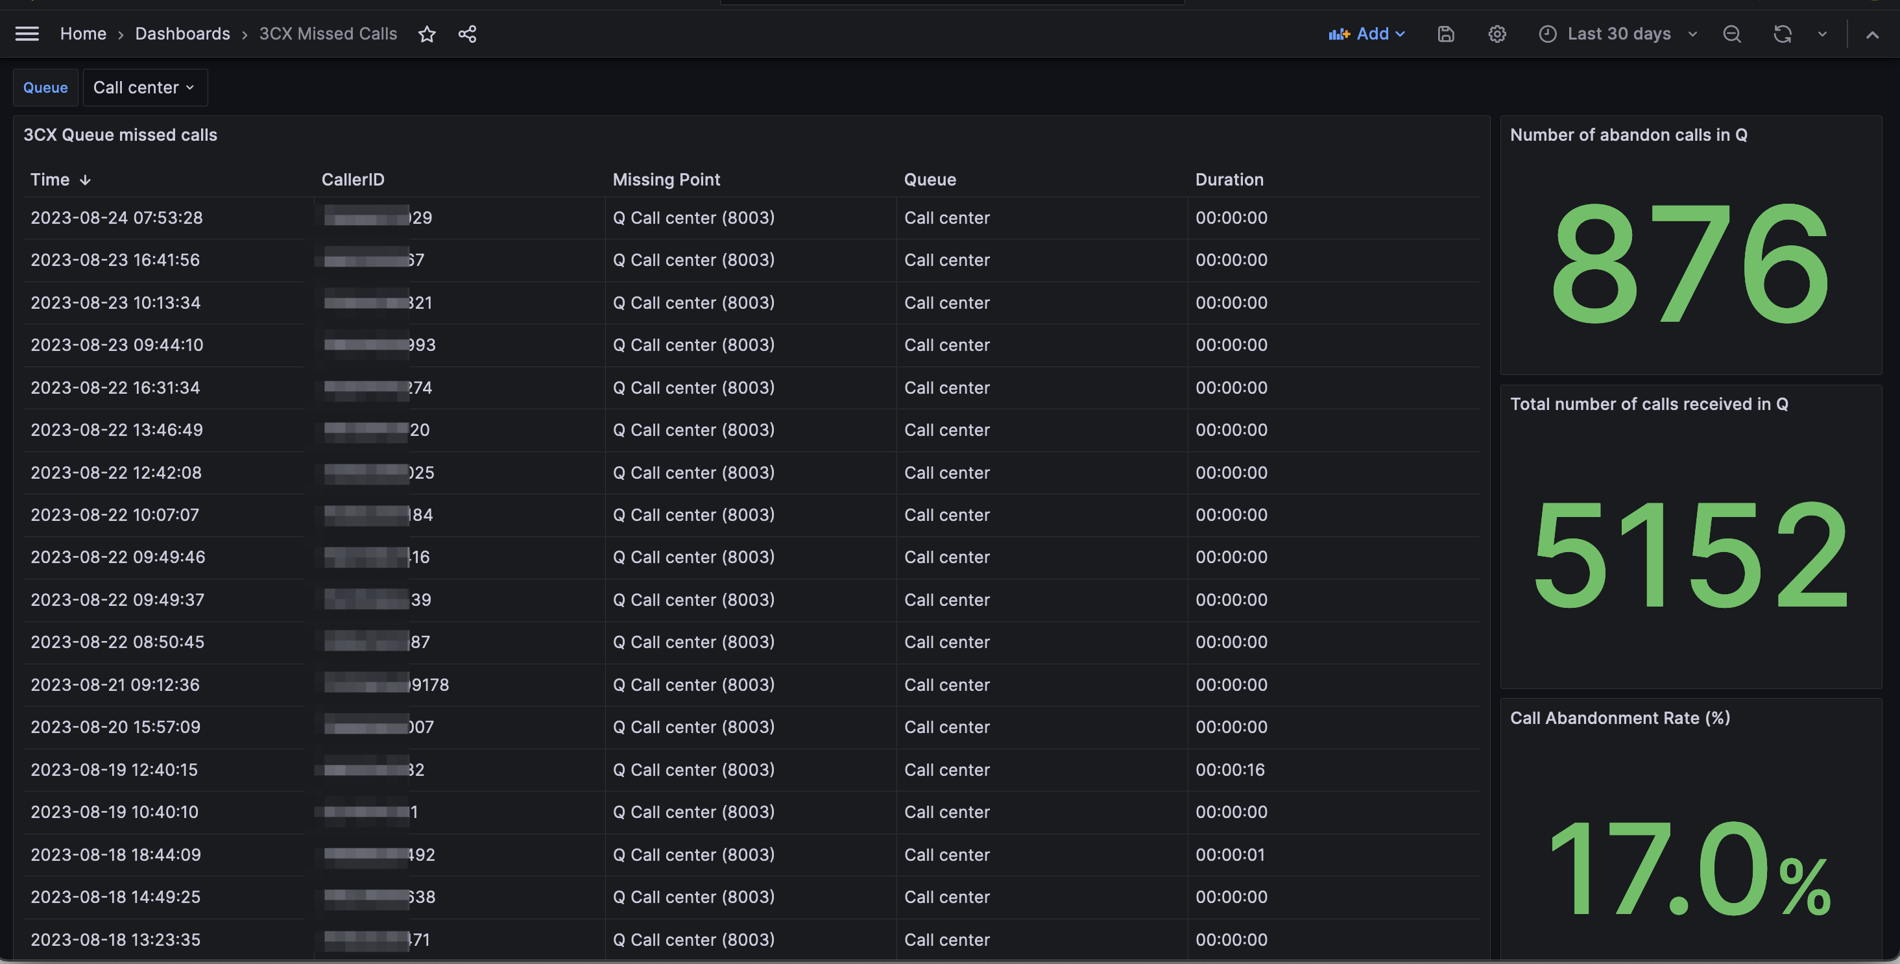The width and height of the screenshot is (1900, 964).
Task: Collapse top bar with chevron-up icon
Action: coord(1872,34)
